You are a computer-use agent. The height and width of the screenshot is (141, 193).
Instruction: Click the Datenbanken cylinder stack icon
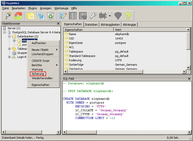14,36
